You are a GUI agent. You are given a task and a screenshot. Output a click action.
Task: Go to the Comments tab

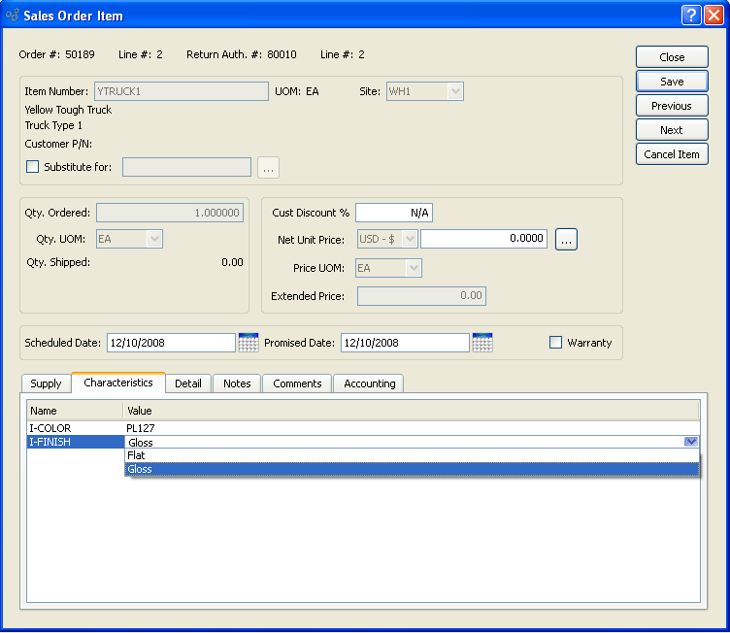click(x=297, y=383)
